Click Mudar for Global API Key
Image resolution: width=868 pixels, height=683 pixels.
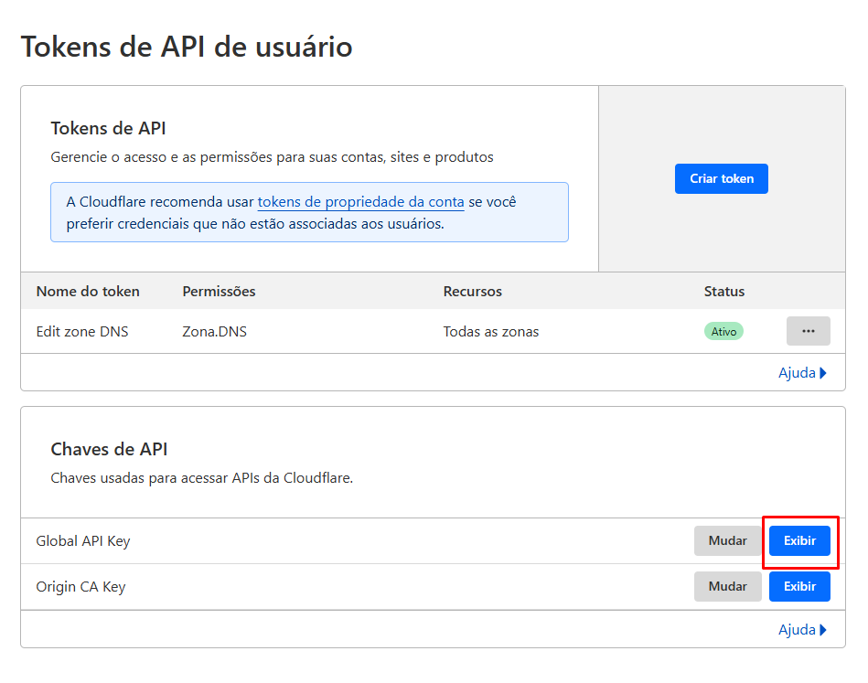(x=727, y=540)
